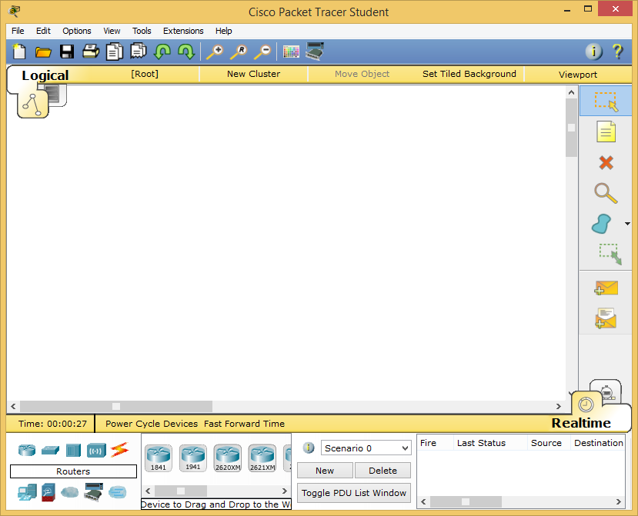The height and width of the screenshot is (516, 638).
Task: Click the Viewport button
Action: click(x=578, y=75)
